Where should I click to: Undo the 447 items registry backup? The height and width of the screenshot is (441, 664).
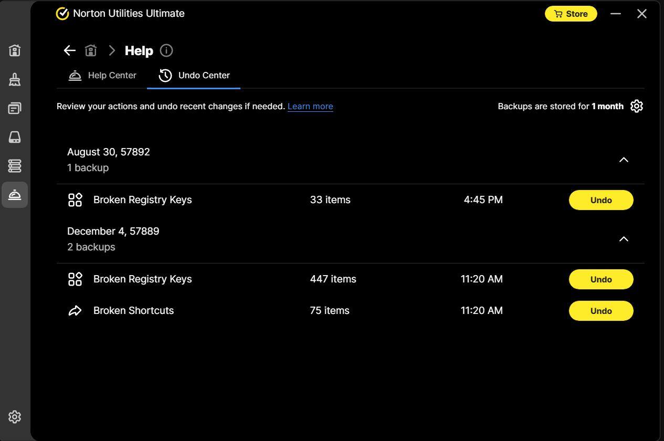pyautogui.click(x=600, y=279)
